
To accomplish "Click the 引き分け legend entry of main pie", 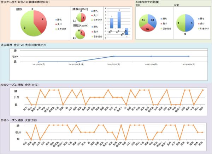I will click(x=64, y=28).
